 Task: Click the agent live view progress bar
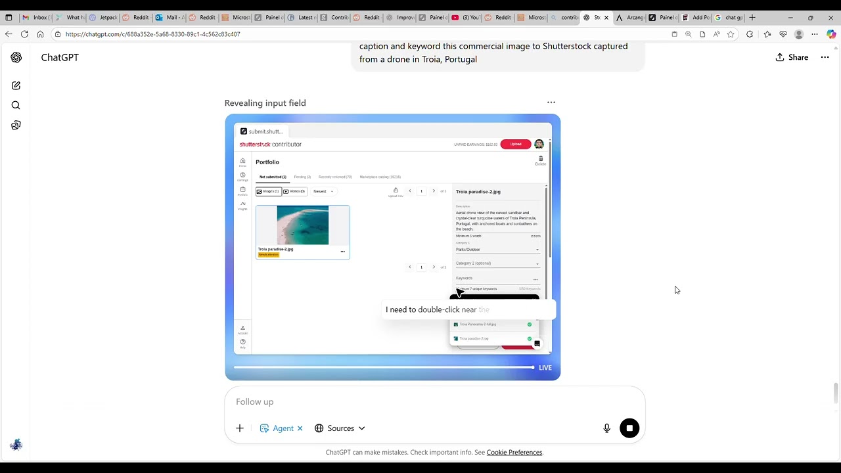384,367
